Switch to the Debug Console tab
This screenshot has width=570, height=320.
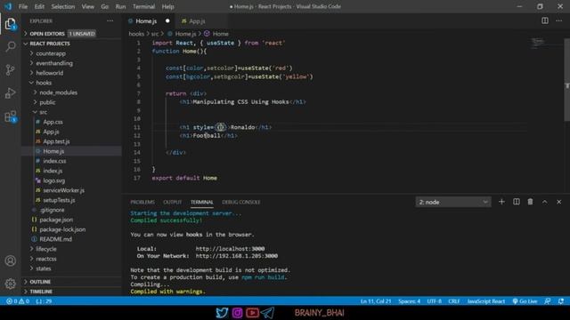point(241,202)
